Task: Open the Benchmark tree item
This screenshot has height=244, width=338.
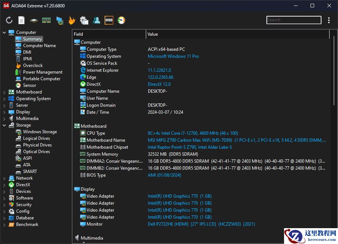Action: point(27,224)
